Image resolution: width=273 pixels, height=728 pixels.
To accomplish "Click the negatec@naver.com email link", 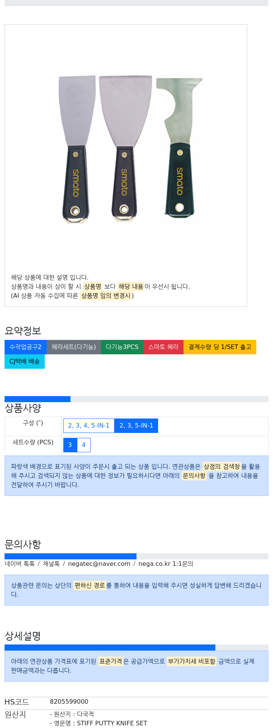I will coord(99,564).
